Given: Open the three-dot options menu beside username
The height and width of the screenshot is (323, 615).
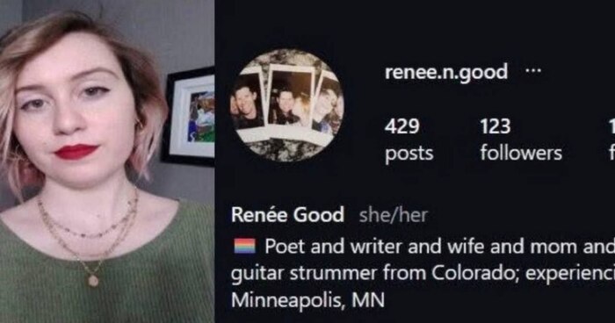Looking at the screenshot, I should pyautogui.click(x=533, y=71).
